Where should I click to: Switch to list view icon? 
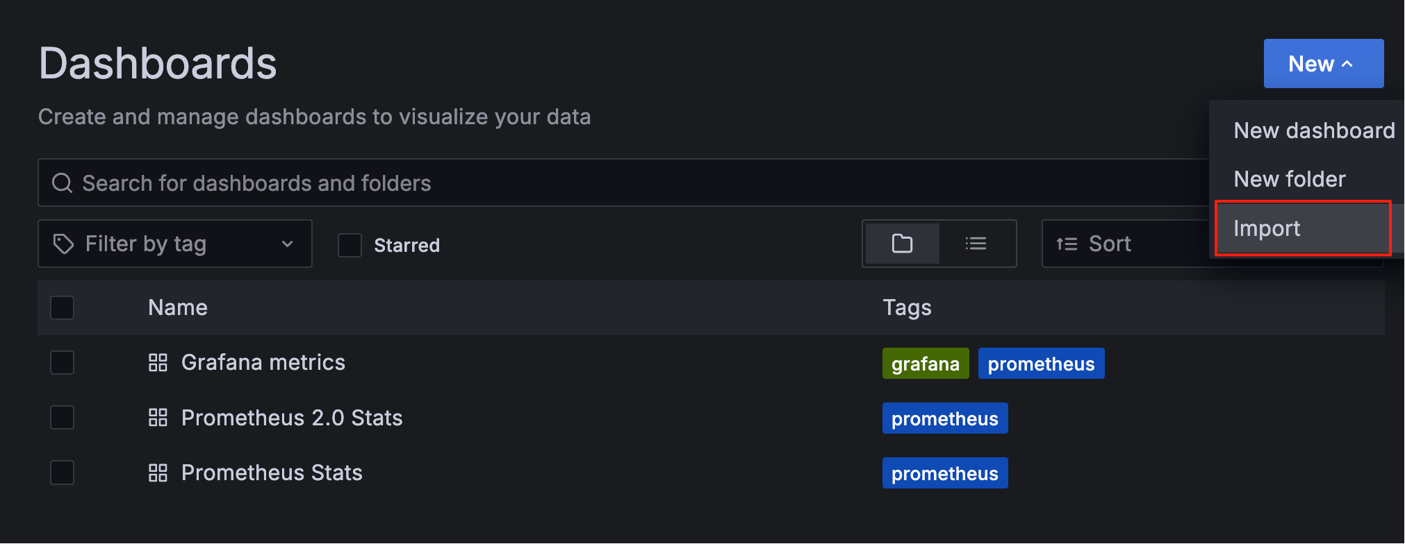(x=976, y=244)
